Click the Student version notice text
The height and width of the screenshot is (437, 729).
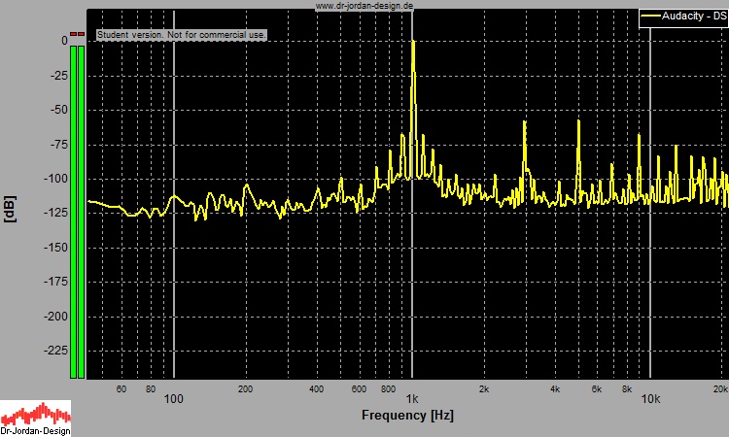click(182, 35)
